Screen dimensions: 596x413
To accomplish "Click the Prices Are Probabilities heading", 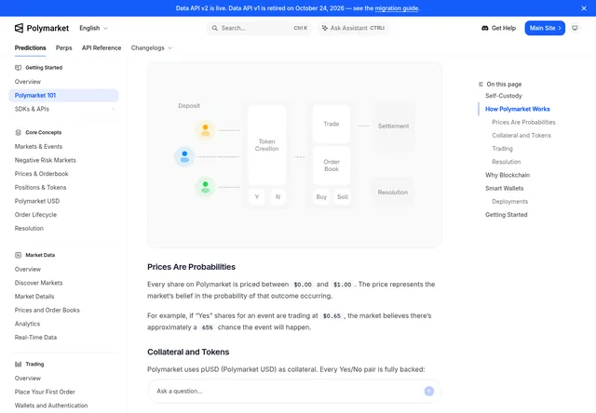I will 191,267.
